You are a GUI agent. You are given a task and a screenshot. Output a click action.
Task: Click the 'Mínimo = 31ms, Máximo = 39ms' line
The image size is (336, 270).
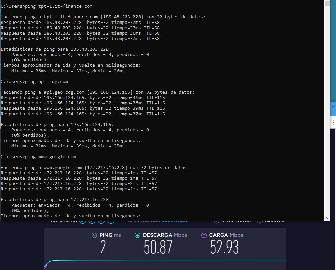click(68, 146)
